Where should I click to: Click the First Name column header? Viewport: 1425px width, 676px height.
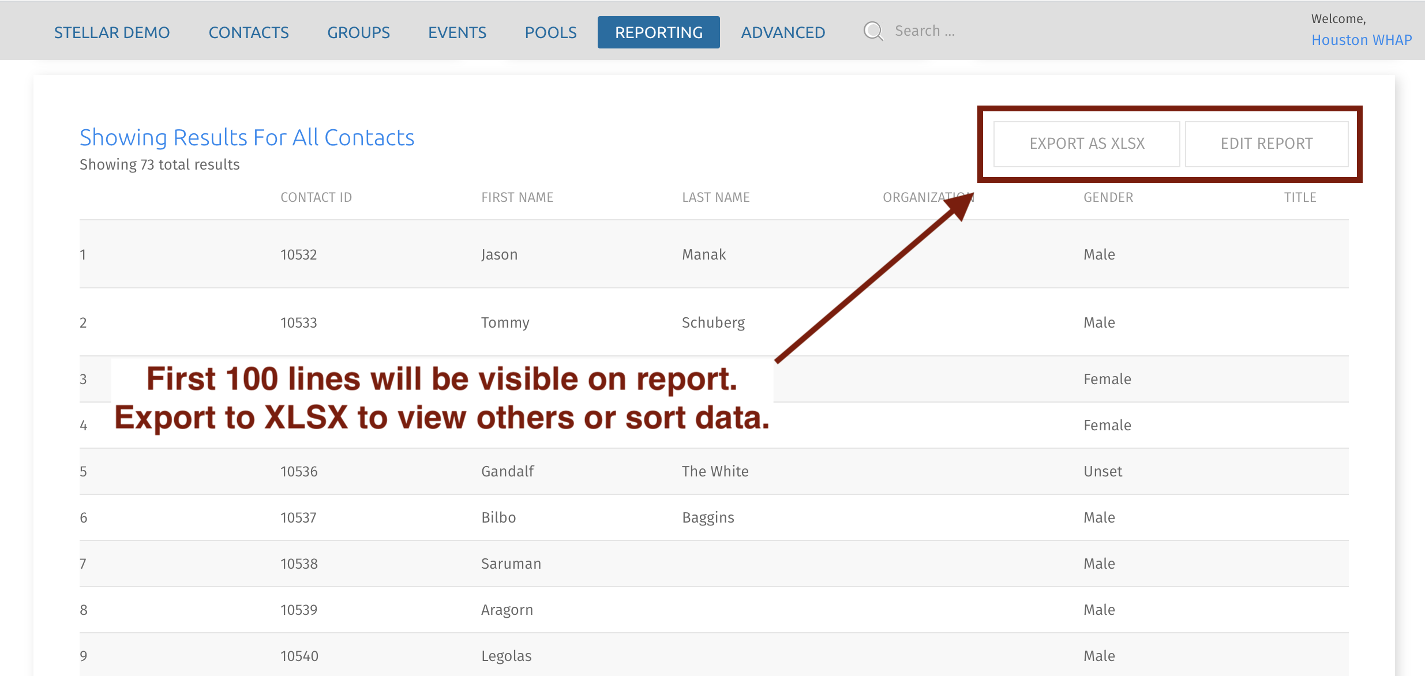point(517,197)
